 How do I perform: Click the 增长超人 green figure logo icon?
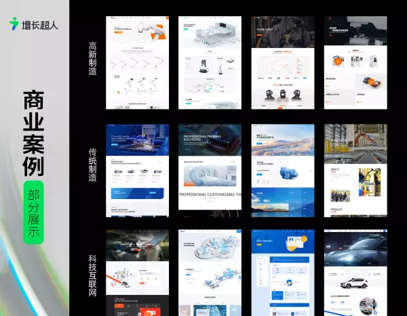pos(14,24)
